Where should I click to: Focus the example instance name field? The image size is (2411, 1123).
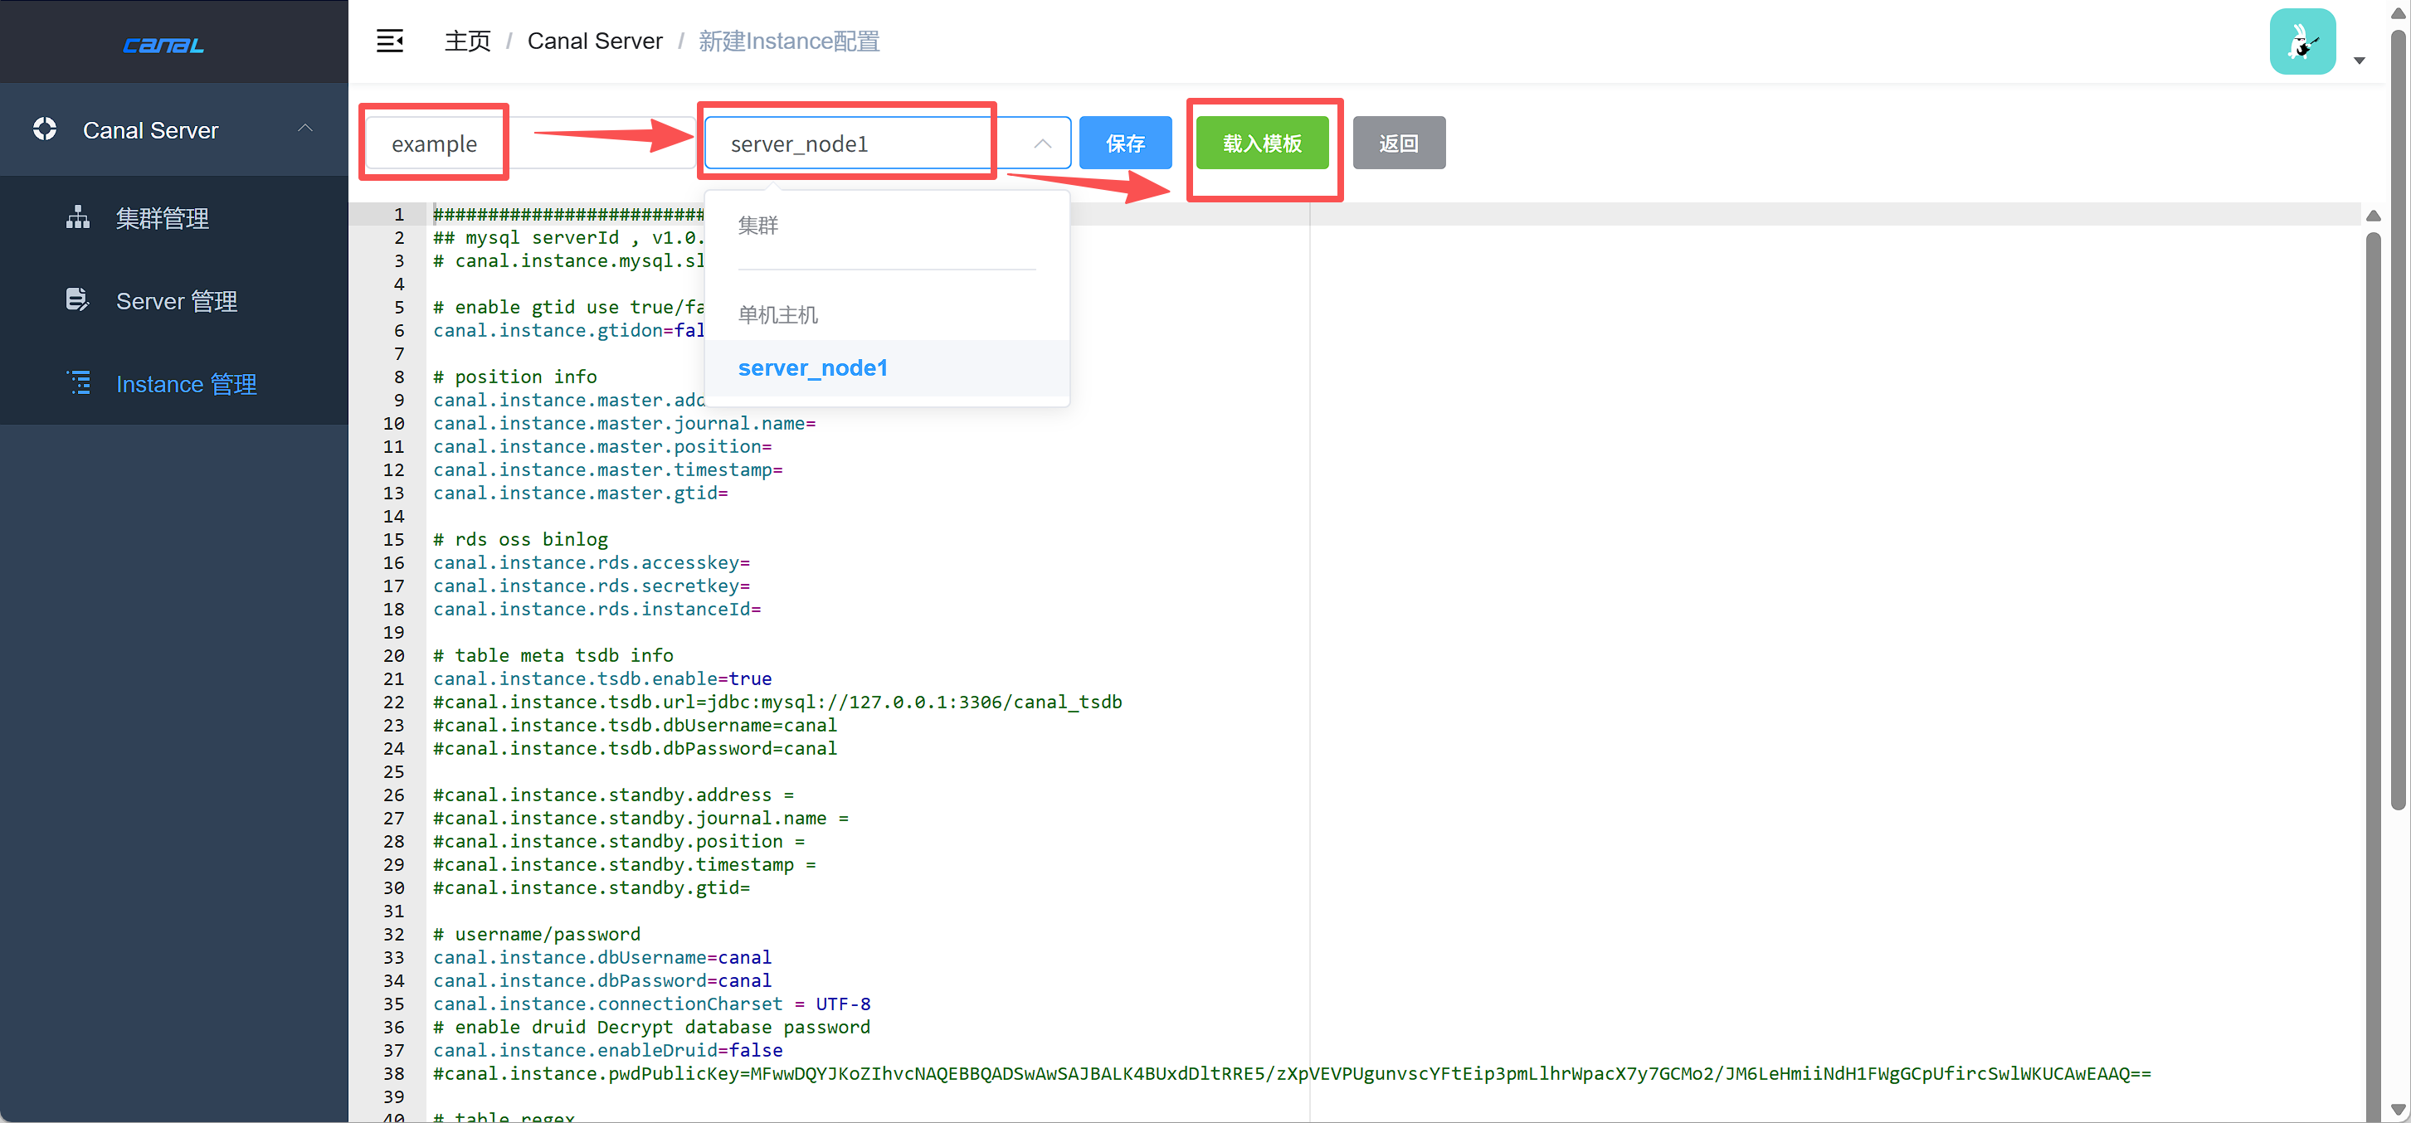434,143
